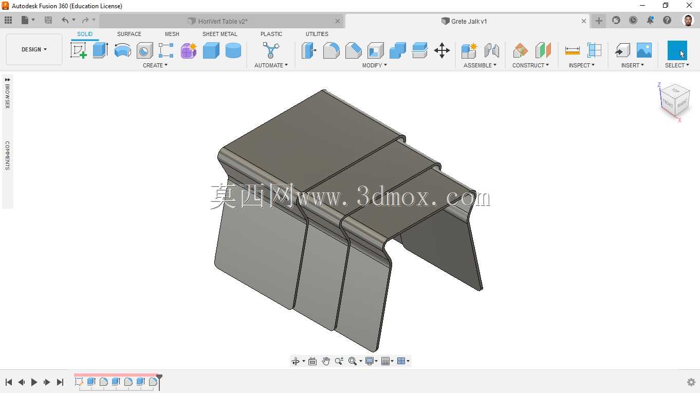Click the New Component icon
This screenshot has height=393, width=700.
[x=469, y=50]
